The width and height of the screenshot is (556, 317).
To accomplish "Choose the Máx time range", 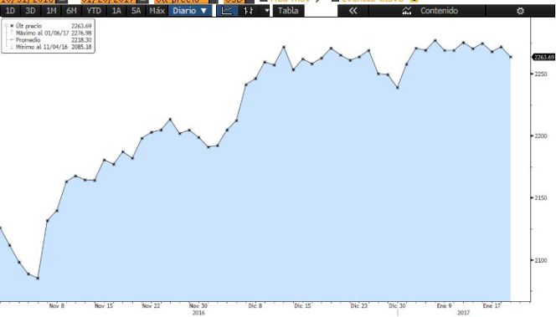I will [x=157, y=11].
